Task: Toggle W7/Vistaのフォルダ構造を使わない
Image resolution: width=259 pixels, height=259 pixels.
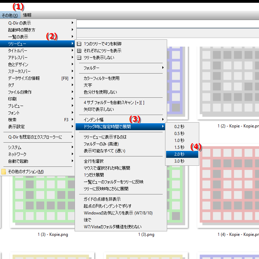Action: coord(121,227)
